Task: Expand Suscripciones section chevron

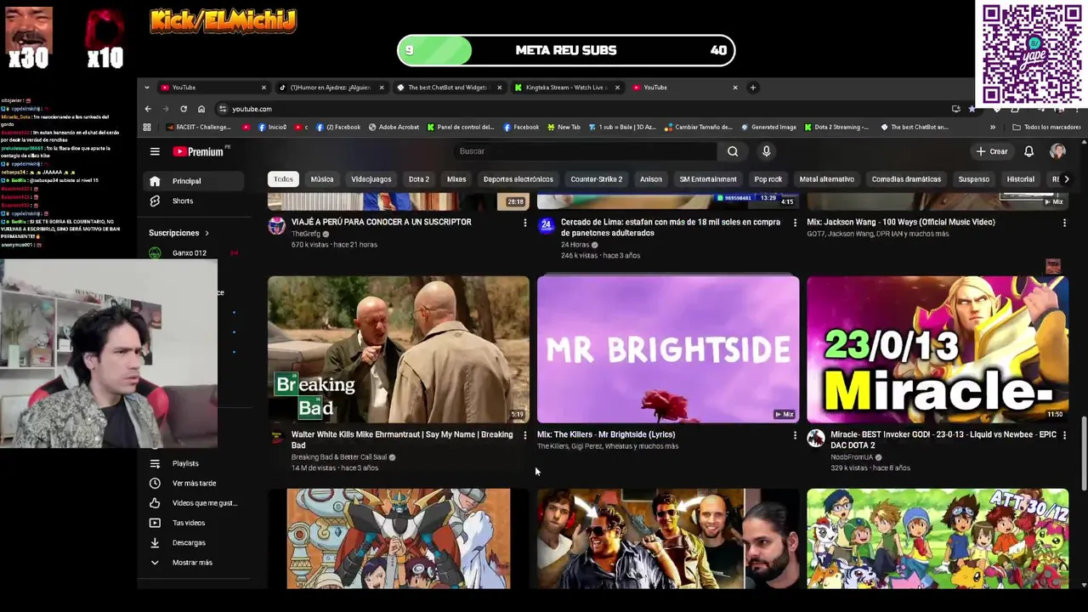Action: tap(207, 233)
